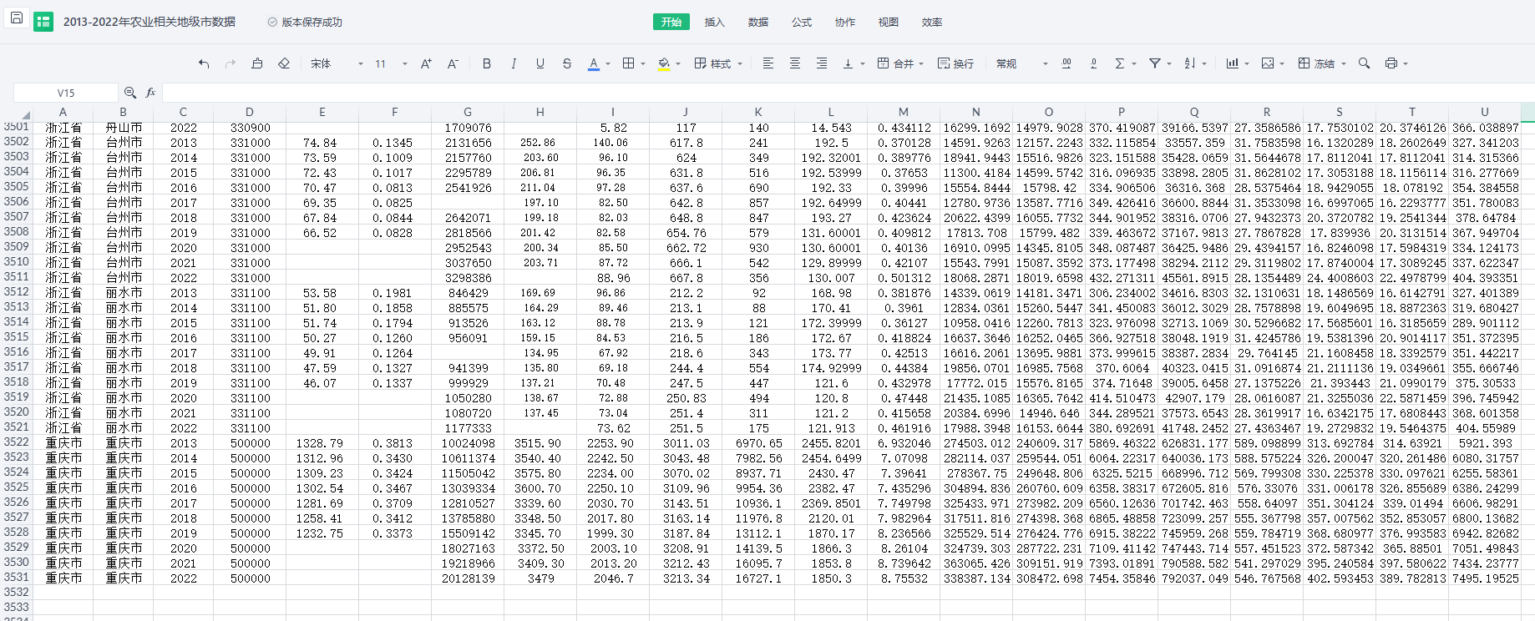Viewport: 1535px width, 621px height.
Task: Select the format painter icon
Action: [x=257, y=63]
